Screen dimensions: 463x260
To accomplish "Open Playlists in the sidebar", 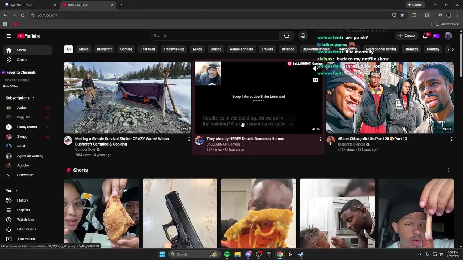I will 27,210.
